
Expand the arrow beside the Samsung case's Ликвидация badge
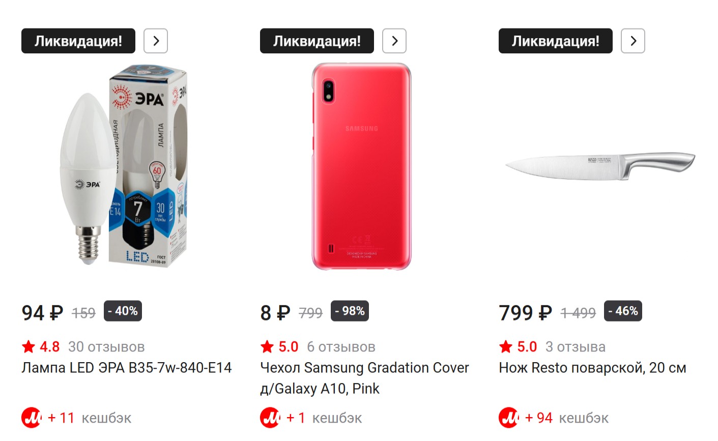click(394, 41)
